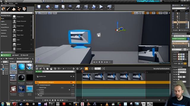Select the Geometry Editing mode icon
This screenshot has width=190, height=106.
24,9
